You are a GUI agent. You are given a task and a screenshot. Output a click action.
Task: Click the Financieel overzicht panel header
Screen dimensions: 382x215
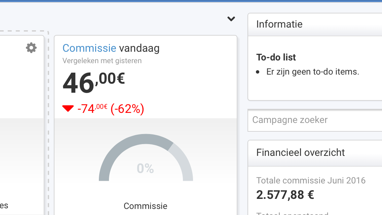point(315,153)
